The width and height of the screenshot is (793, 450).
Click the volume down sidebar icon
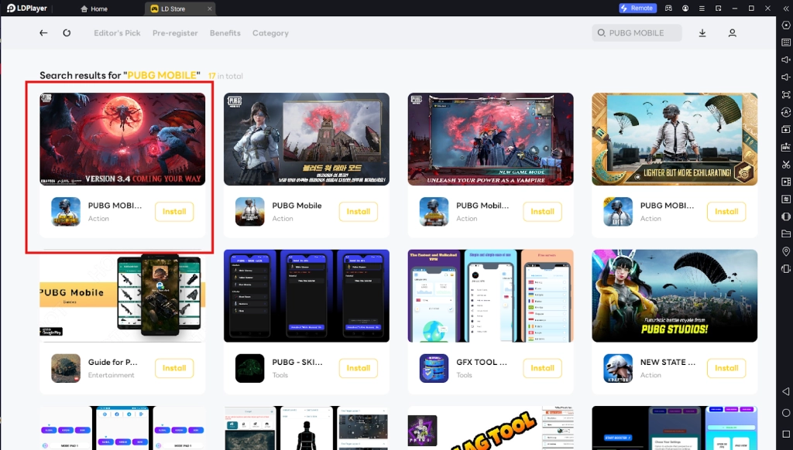click(786, 77)
